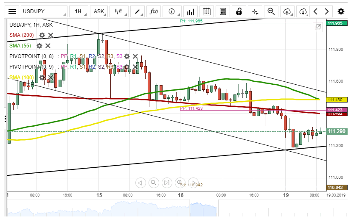This screenshot has height=219, width=351.
Task: Open SMA (200) indicator settings gear
Action: pyautogui.click(x=42, y=35)
